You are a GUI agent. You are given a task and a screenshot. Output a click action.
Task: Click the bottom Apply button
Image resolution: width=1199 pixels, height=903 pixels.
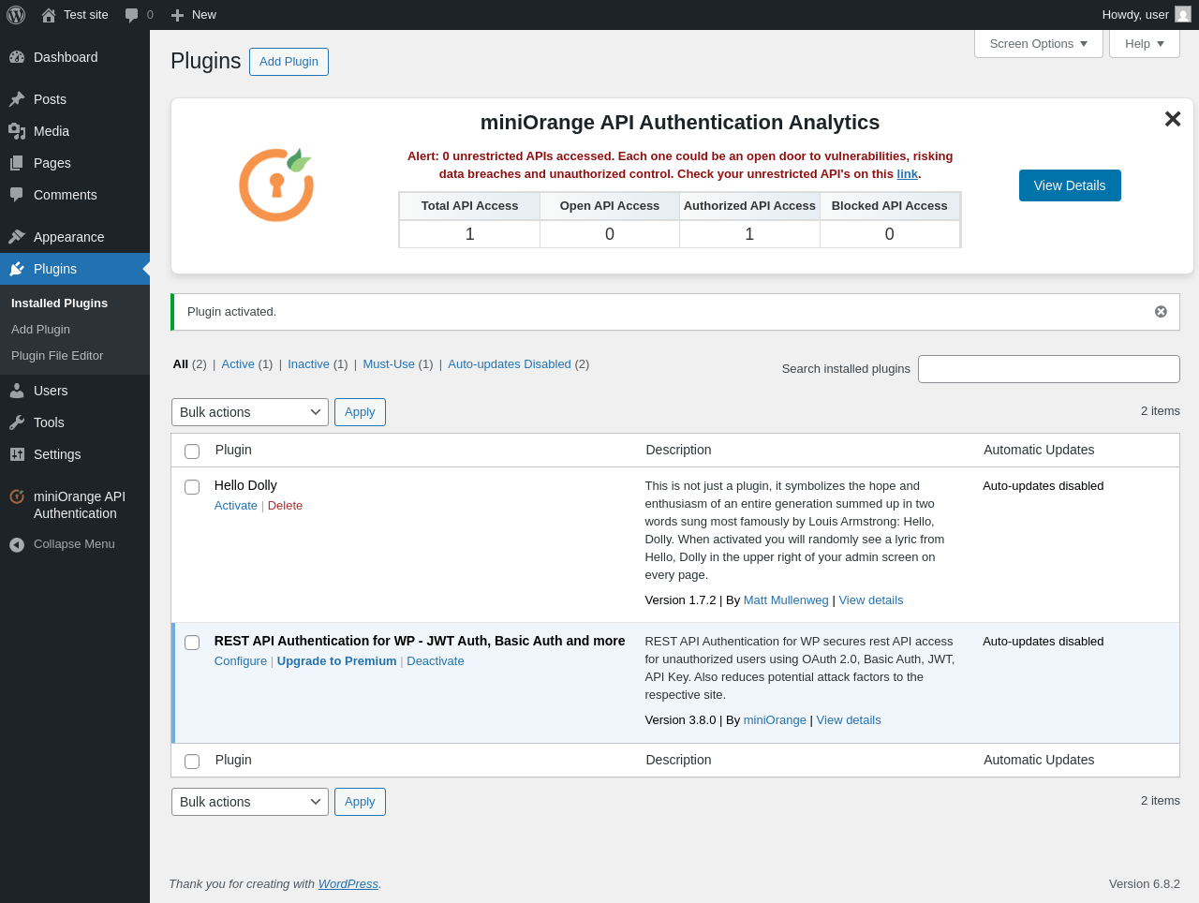coord(360,802)
